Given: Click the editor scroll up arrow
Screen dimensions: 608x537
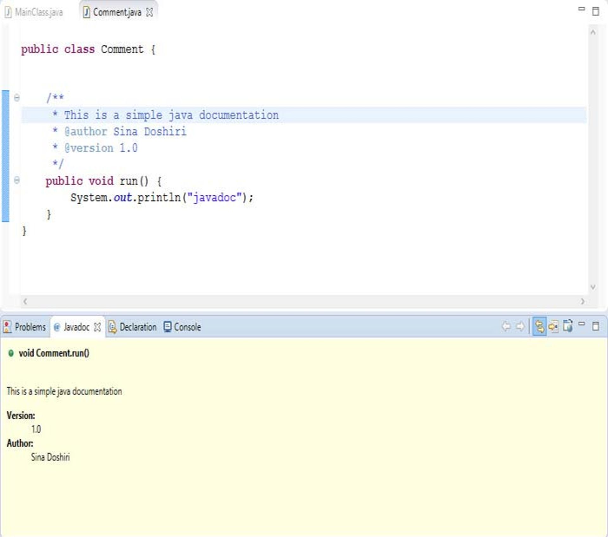Looking at the screenshot, I should click(593, 32).
